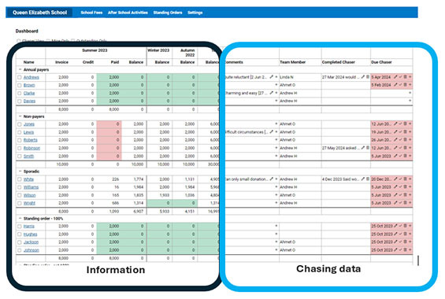Edit Robinson completed chaser '27 May 2024'

coord(363,148)
